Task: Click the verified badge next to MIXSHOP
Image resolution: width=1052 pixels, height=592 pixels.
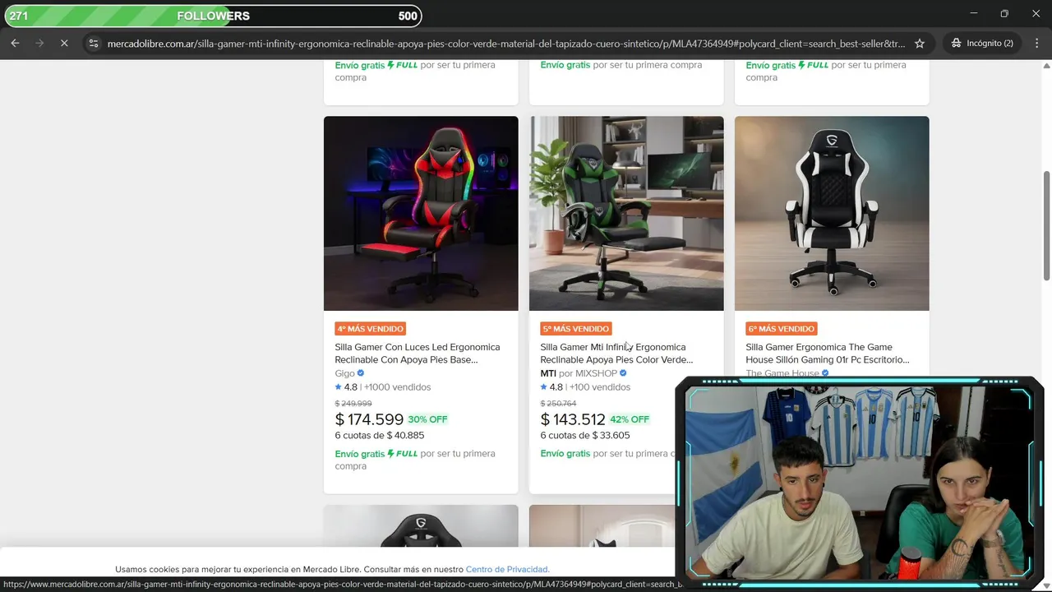Action: coord(623,373)
